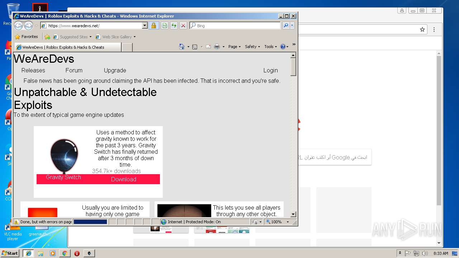Select the WeAreDevs browser tab
The image size is (459, 258).
click(67, 47)
